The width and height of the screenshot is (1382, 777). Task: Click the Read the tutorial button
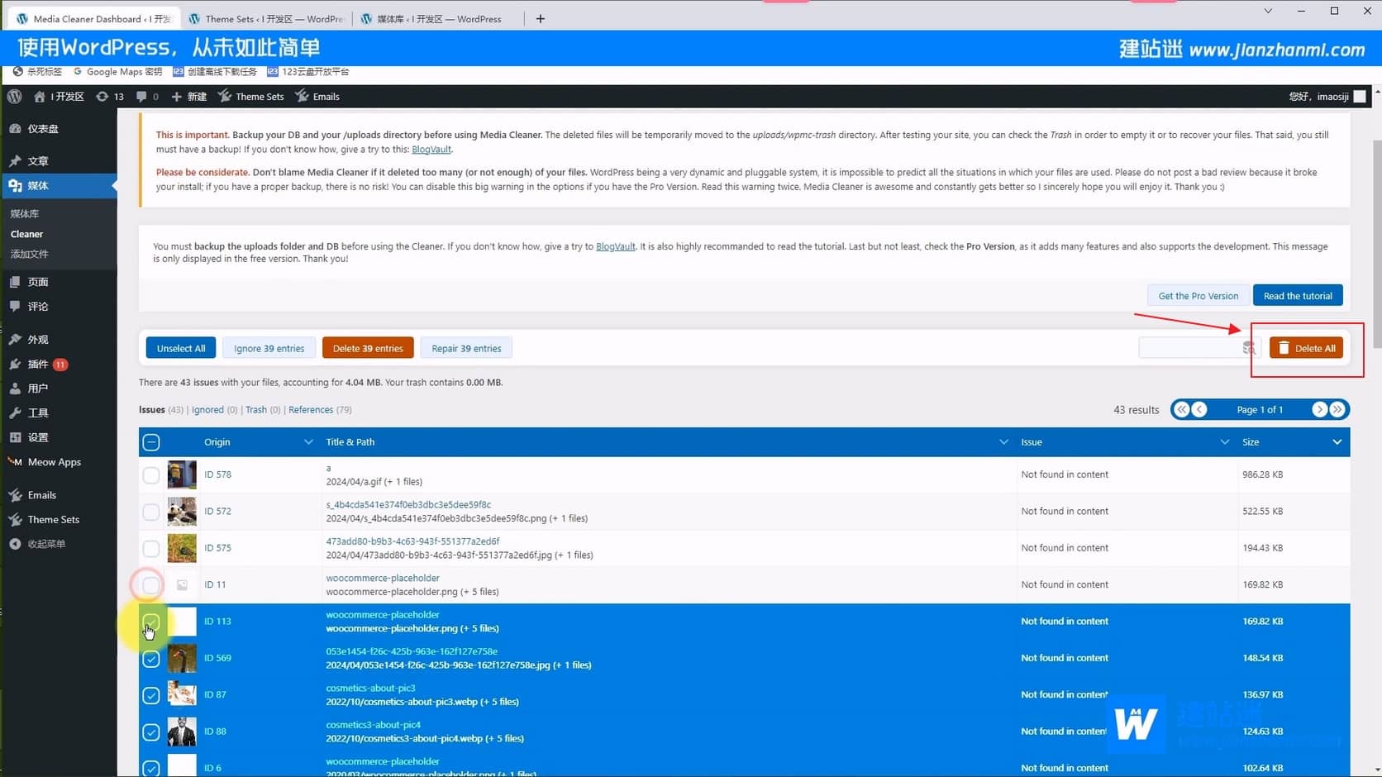point(1297,296)
